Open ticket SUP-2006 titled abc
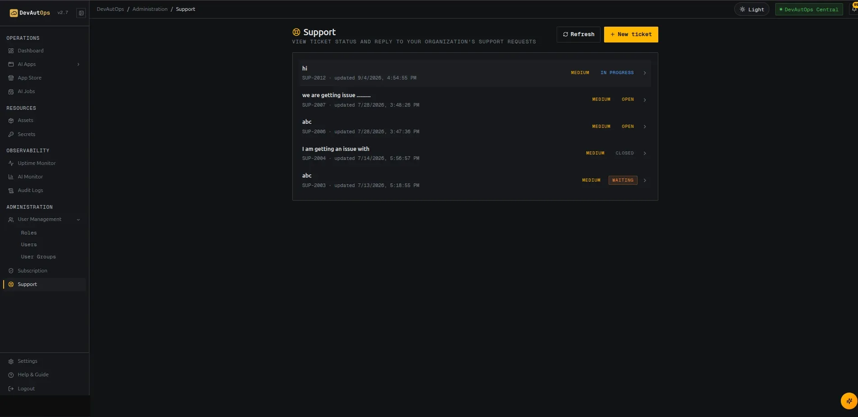The image size is (858, 417). coord(475,127)
